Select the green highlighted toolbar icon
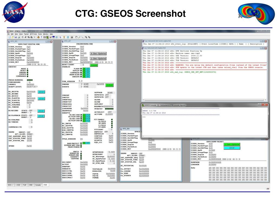Viewport: 277px width, 208px height. click(x=48, y=37)
